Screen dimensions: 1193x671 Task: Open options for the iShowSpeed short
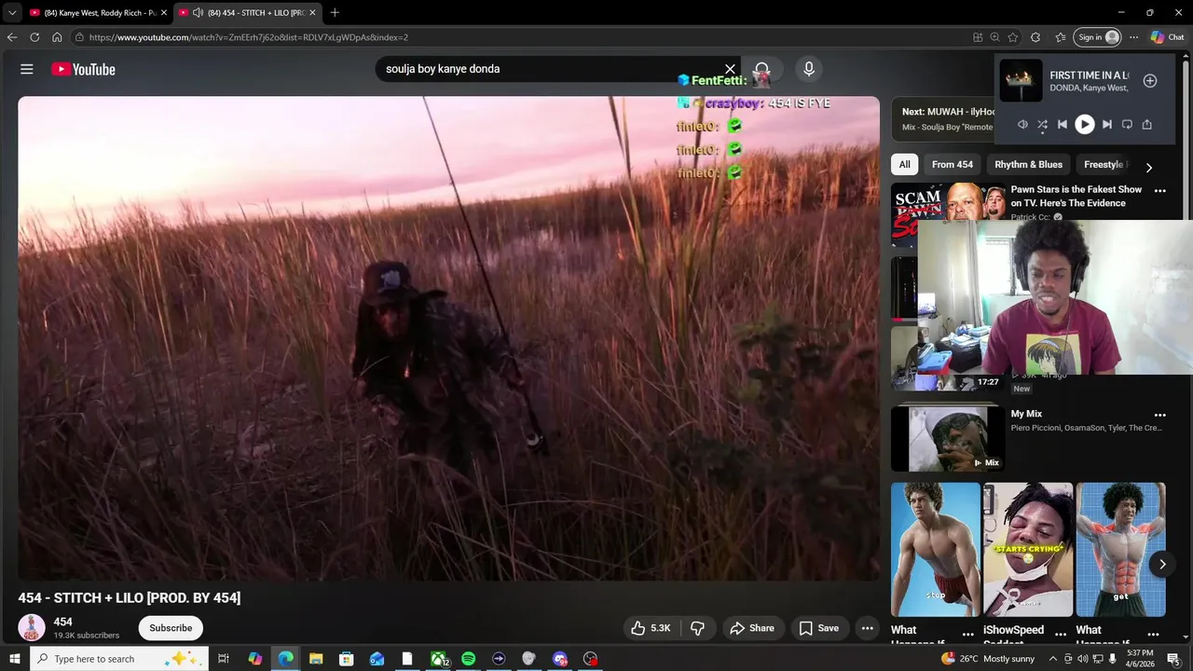pos(1061,634)
